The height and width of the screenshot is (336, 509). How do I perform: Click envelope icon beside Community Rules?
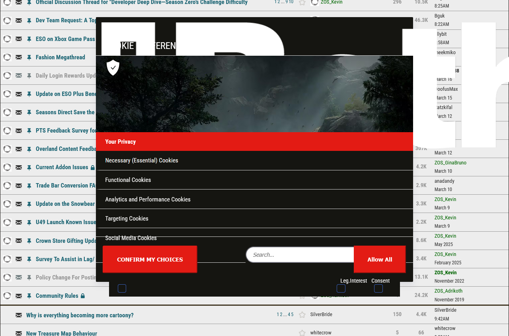tap(19, 296)
